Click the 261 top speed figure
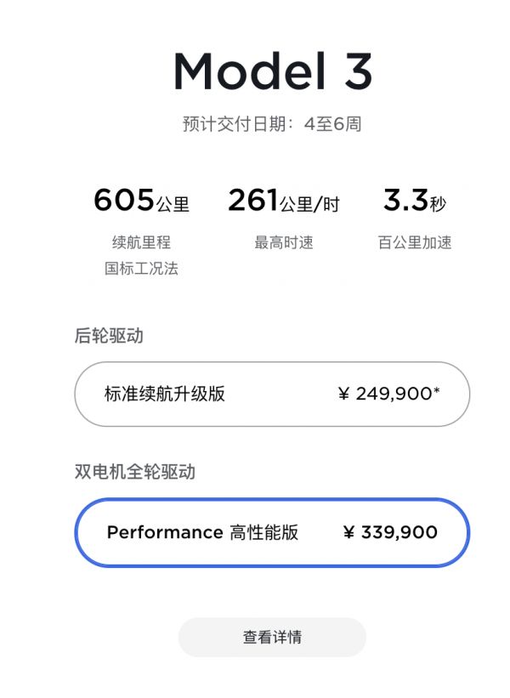510x698 pixels. click(253, 201)
